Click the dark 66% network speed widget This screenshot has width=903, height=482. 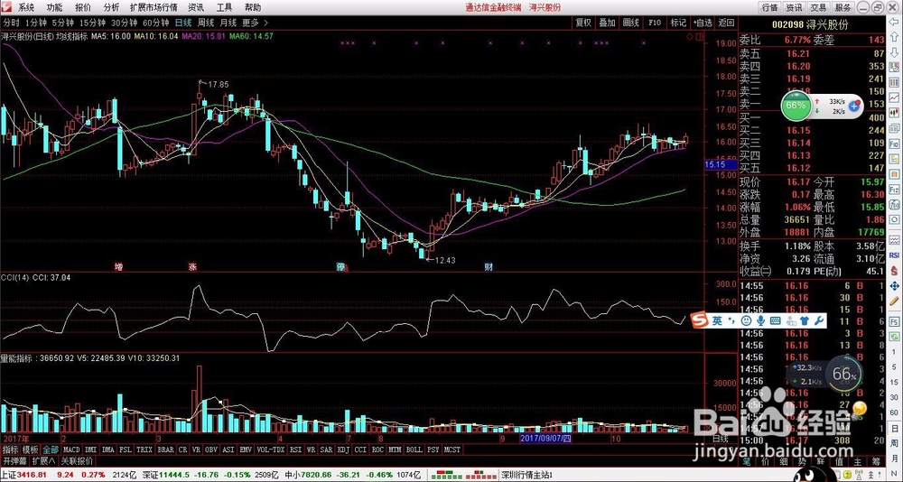click(x=845, y=374)
